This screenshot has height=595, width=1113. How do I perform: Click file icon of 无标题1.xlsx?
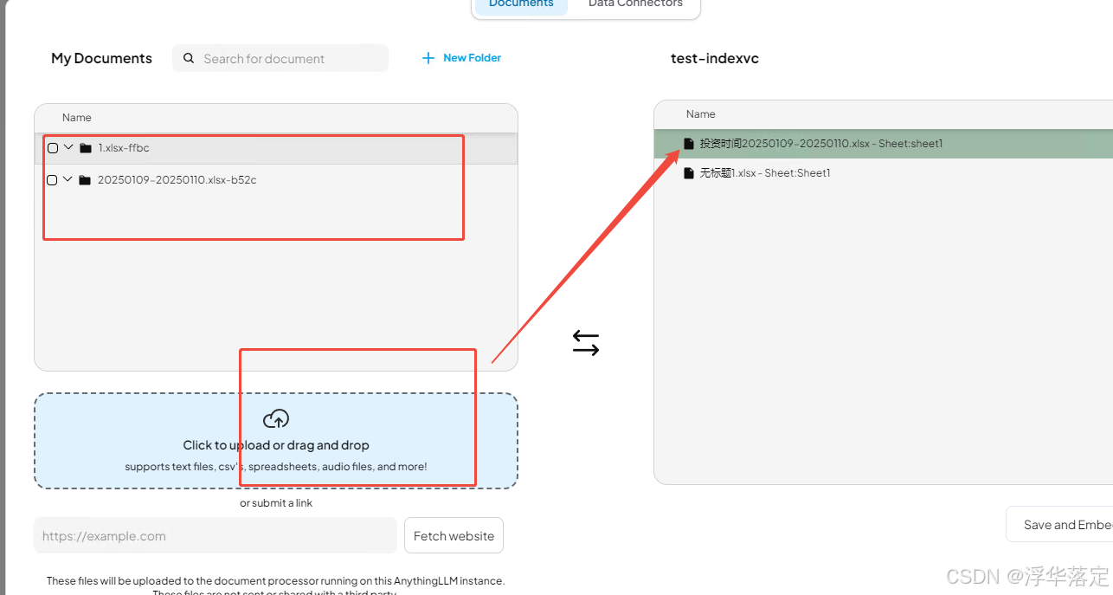pyautogui.click(x=689, y=173)
